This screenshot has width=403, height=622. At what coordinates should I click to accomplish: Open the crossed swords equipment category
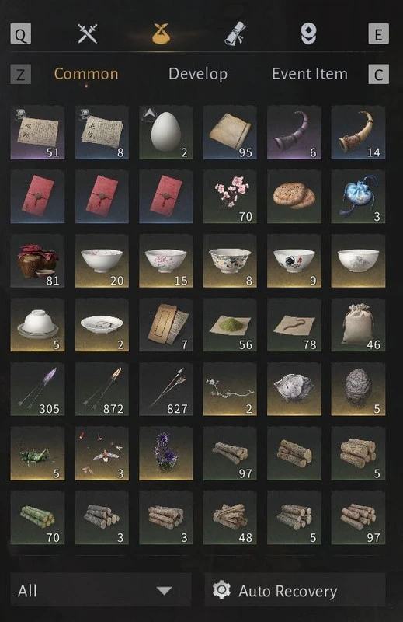(x=87, y=33)
